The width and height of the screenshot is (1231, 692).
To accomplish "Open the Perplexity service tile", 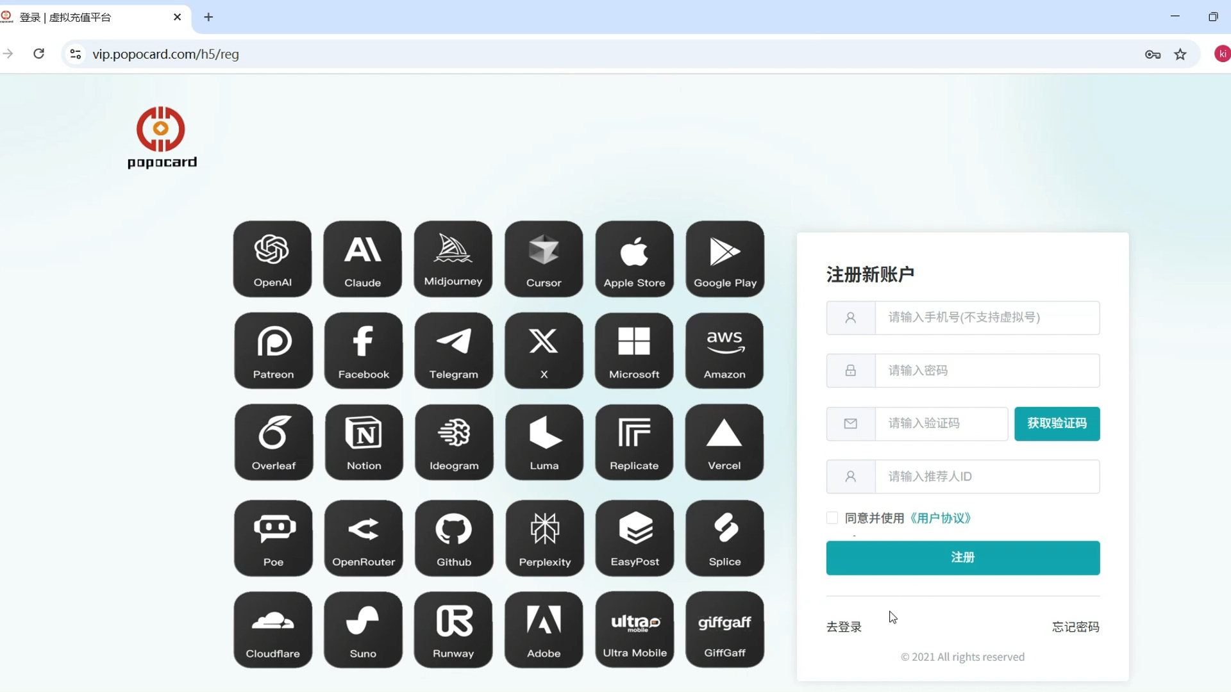I will click(x=544, y=538).
